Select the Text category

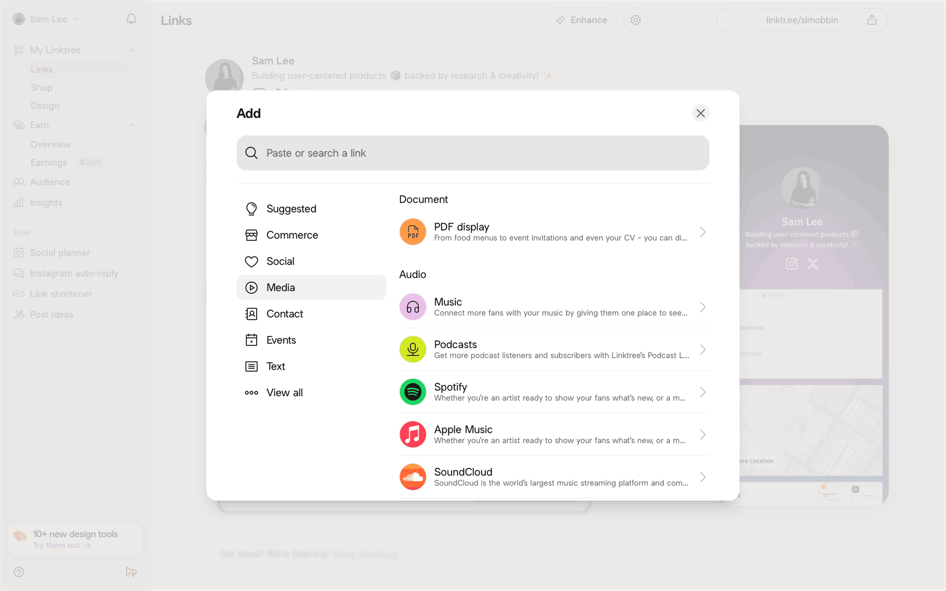(311, 366)
